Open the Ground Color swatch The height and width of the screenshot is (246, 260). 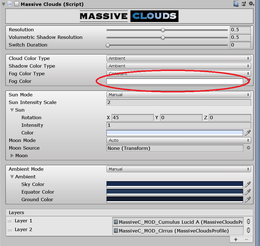pyautogui.click(x=175, y=200)
